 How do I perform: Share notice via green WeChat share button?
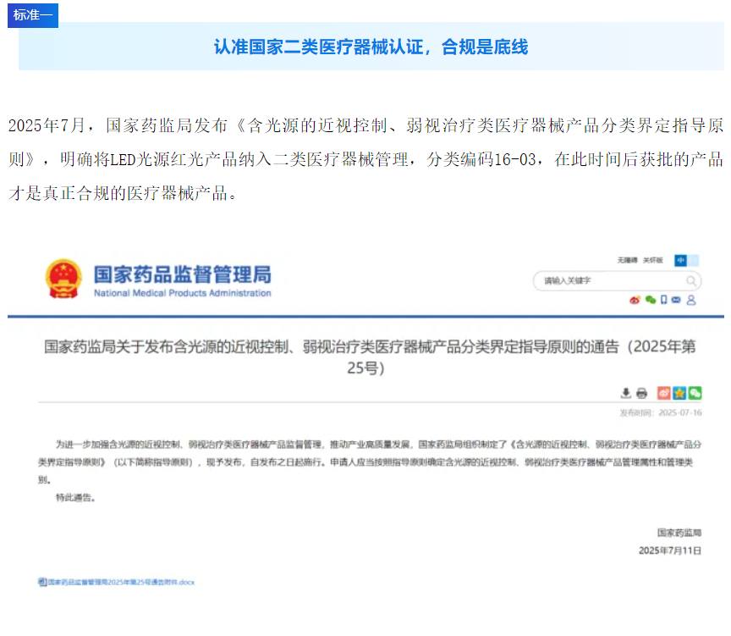tap(695, 393)
